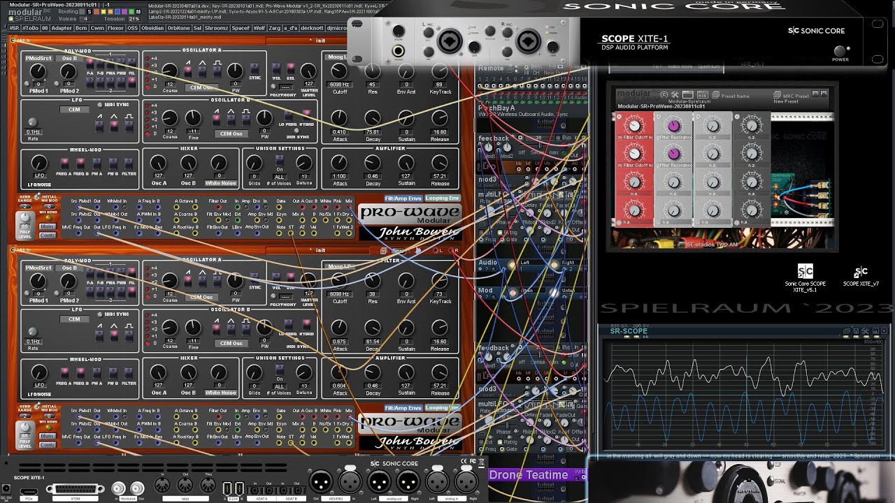Click Filt/Amp Envs button on upper Pro-Wave

[403, 198]
